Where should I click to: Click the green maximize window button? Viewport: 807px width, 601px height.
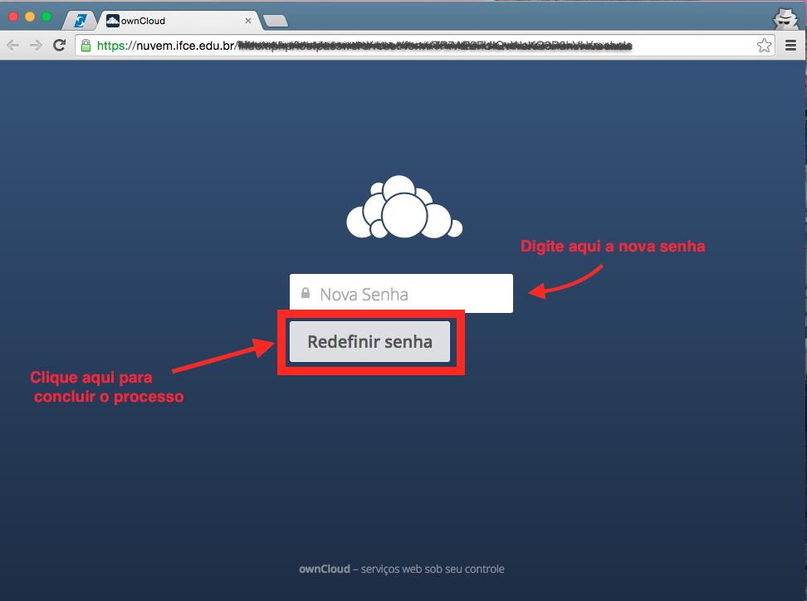pyautogui.click(x=46, y=17)
